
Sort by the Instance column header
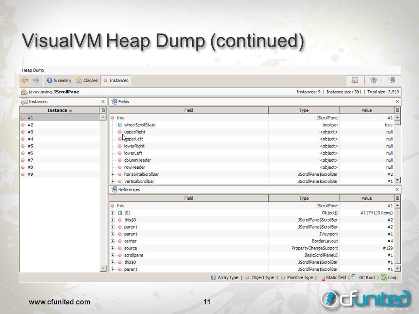click(x=60, y=110)
